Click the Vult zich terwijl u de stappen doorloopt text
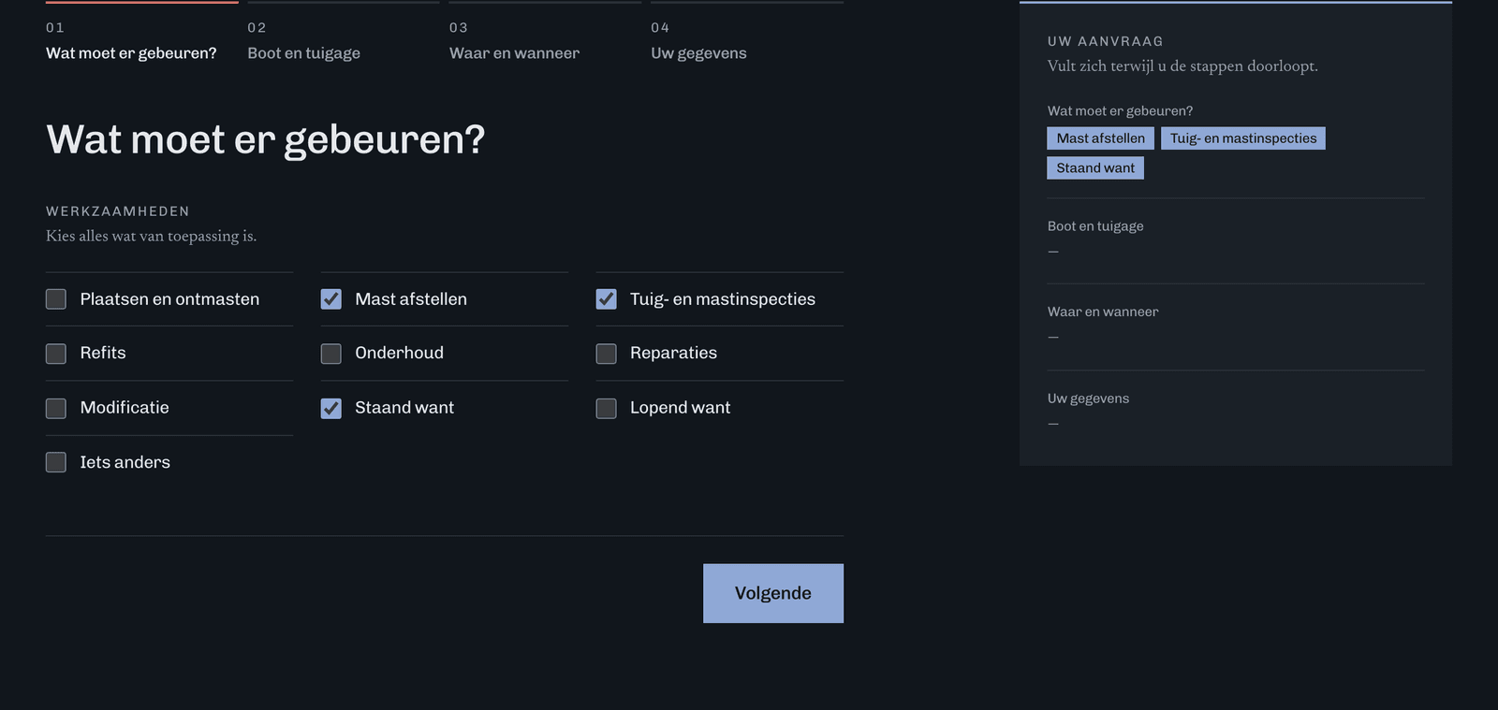The width and height of the screenshot is (1498, 710). click(x=1182, y=66)
